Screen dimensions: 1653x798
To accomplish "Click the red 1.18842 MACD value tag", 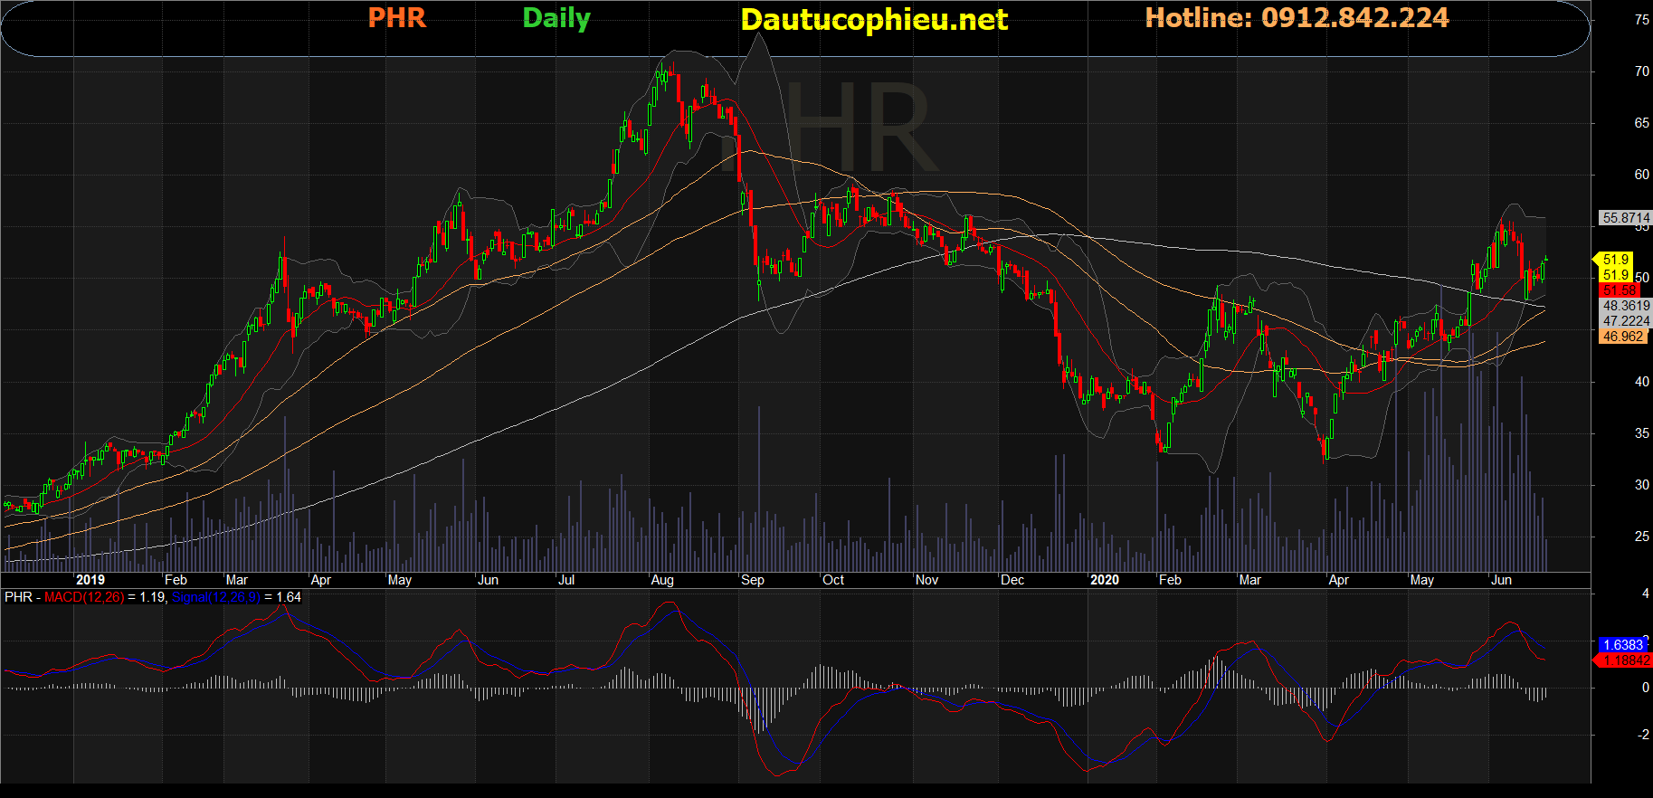I will (1625, 660).
